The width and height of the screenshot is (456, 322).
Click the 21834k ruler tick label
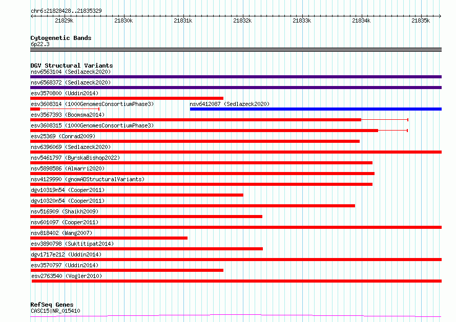pyautogui.click(x=361, y=20)
